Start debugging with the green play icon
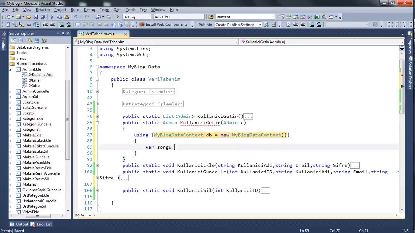The height and width of the screenshot is (233, 415). (x=117, y=17)
